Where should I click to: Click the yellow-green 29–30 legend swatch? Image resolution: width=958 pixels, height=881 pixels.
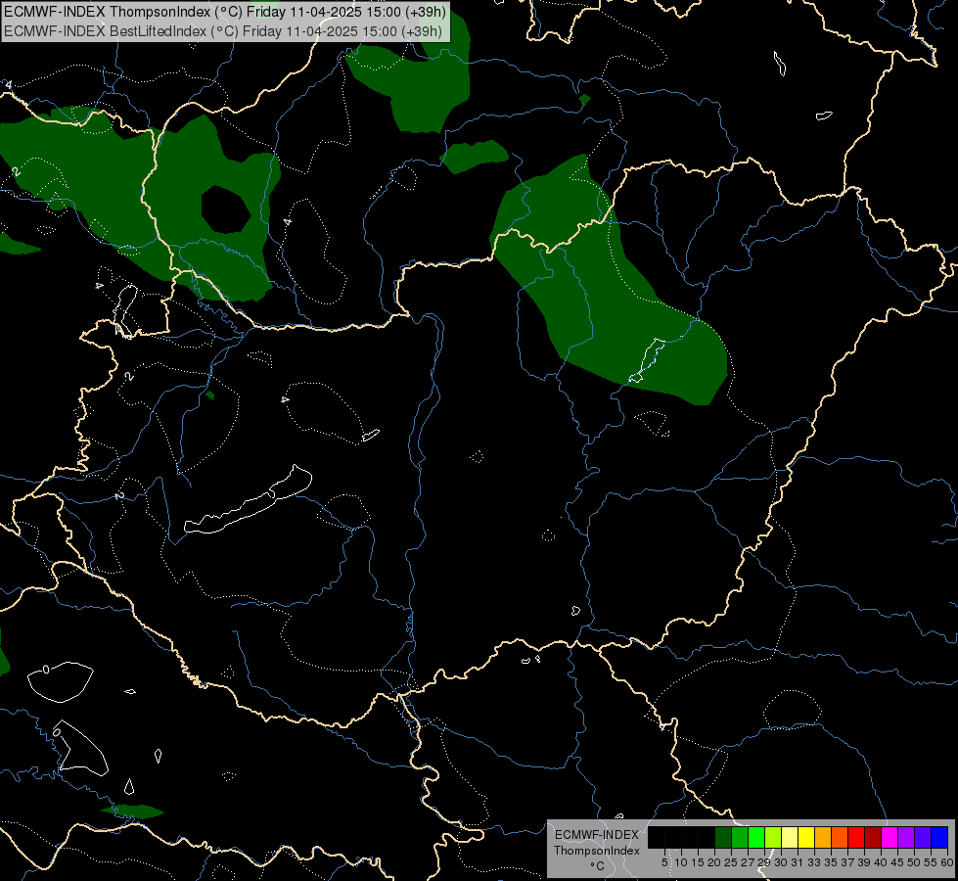[773, 837]
